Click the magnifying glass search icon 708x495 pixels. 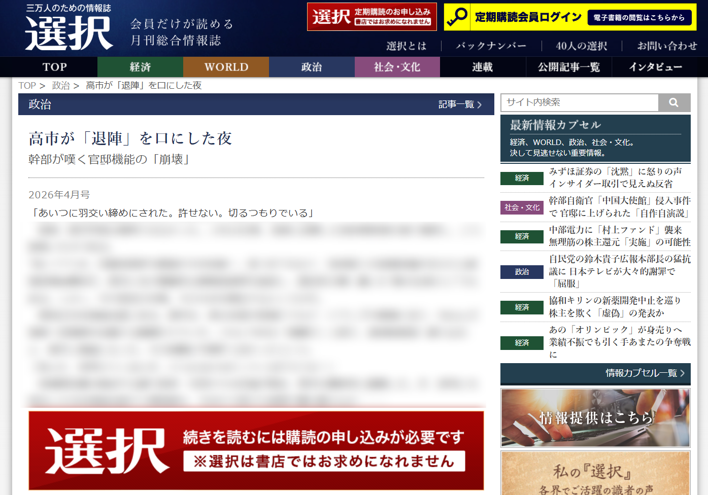click(674, 102)
